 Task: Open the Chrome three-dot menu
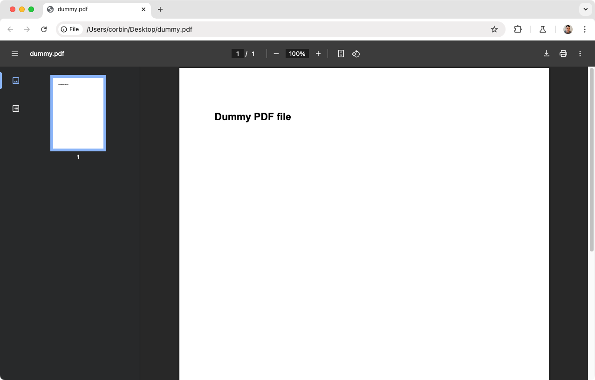click(585, 29)
